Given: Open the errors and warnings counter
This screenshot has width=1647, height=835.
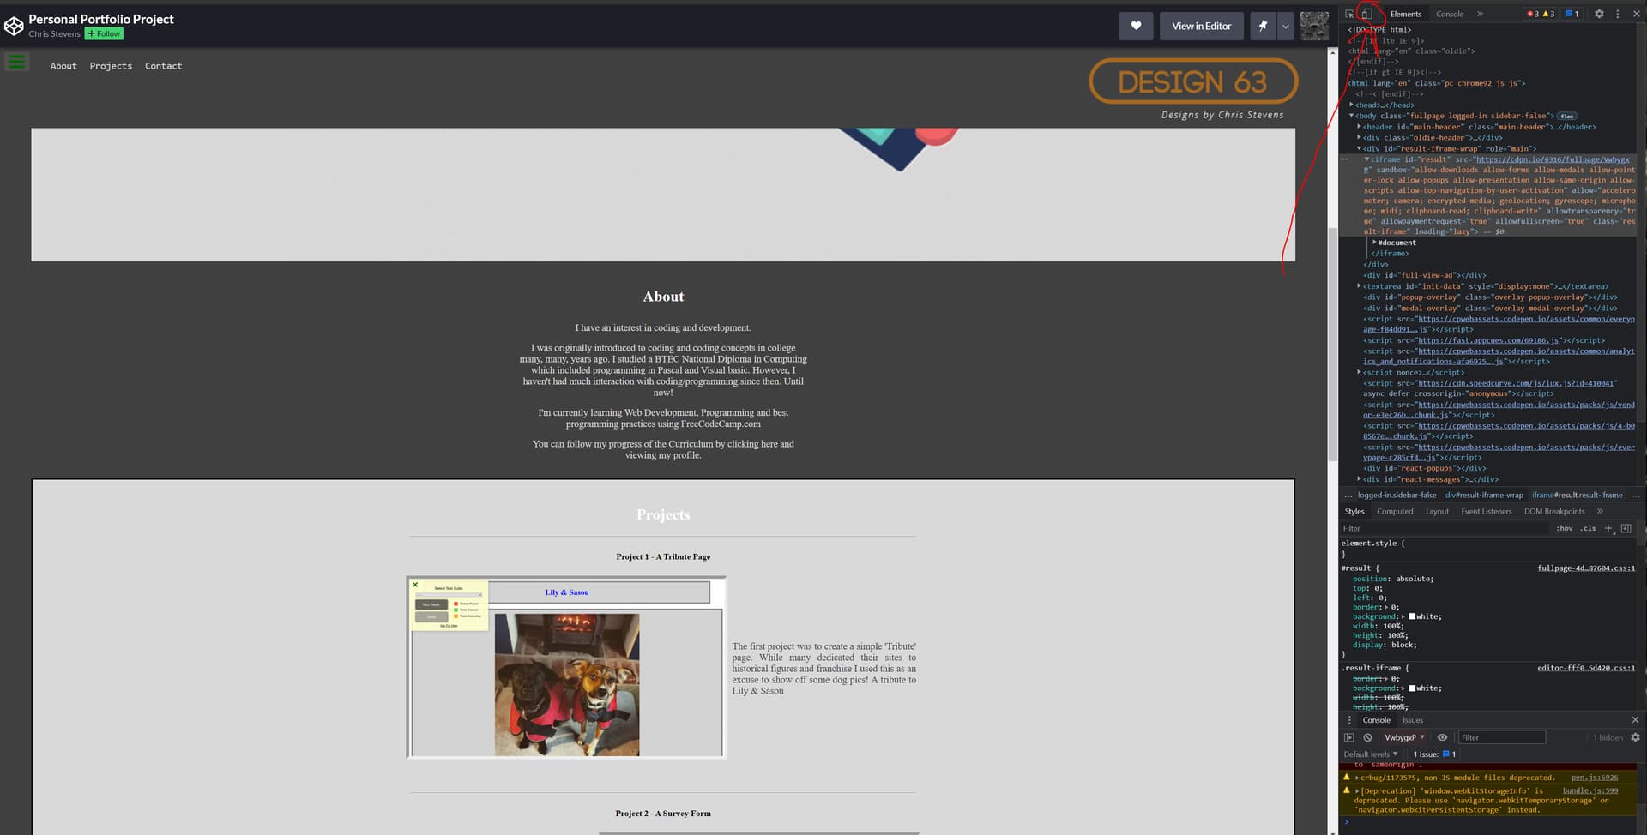Looking at the screenshot, I should point(1541,14).
